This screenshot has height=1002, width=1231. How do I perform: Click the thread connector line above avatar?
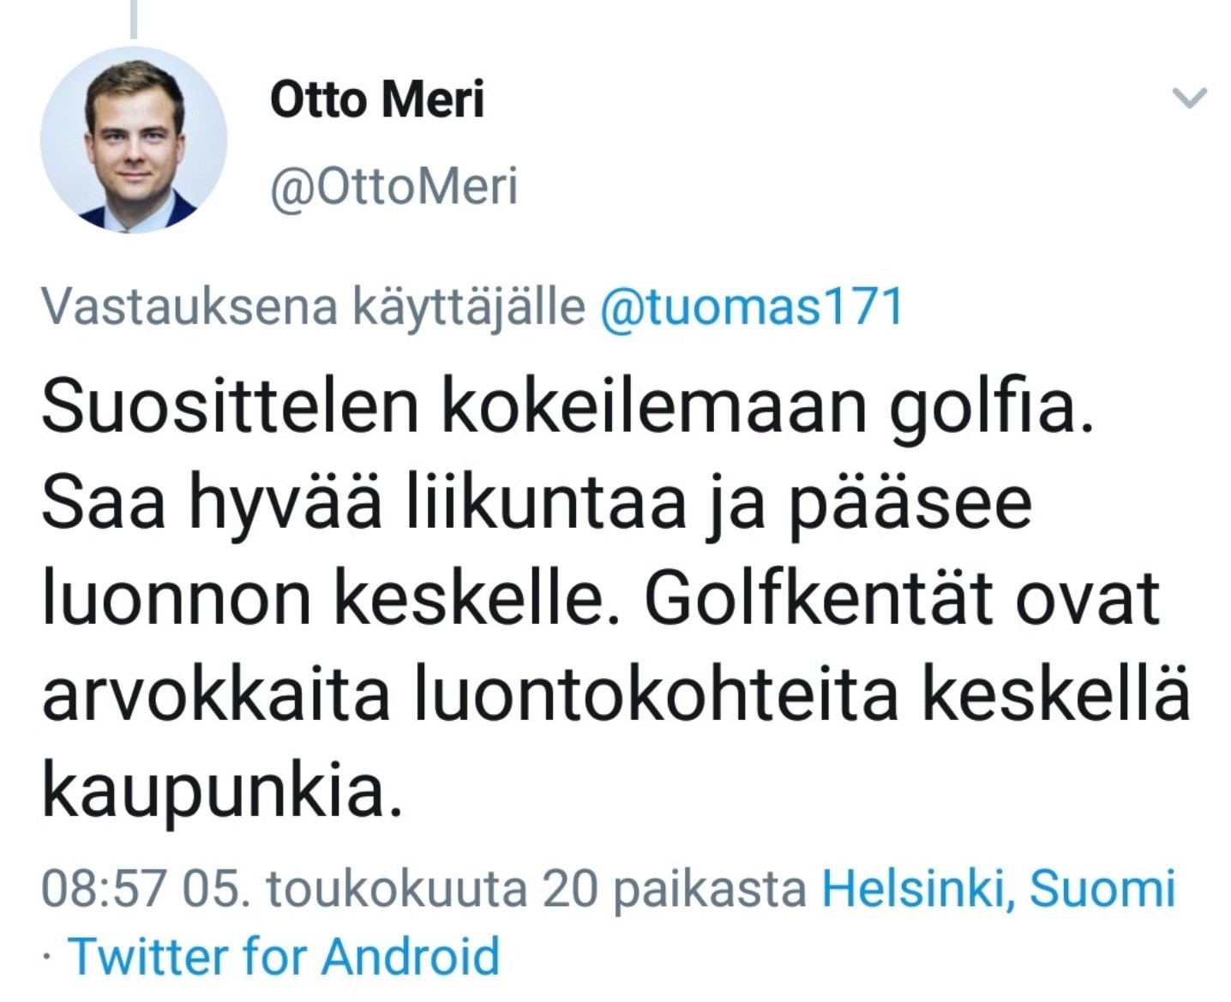click(134, 19)
